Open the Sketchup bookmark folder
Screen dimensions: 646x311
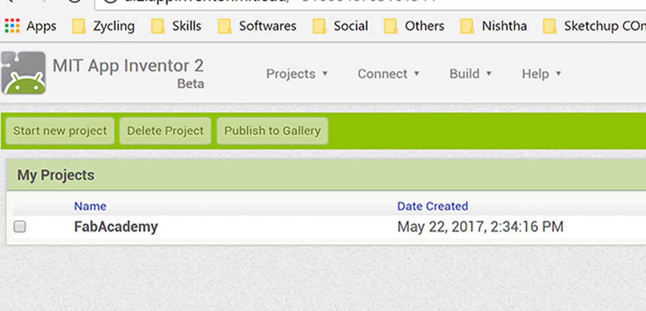(x=594, y=26)
